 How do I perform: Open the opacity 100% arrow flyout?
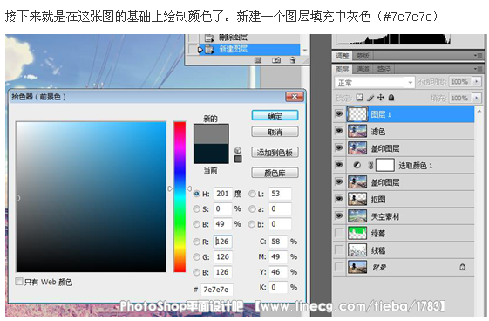pos(477,82)
